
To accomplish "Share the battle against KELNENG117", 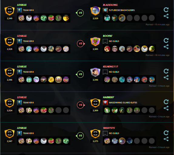I will tap(166, 77).
